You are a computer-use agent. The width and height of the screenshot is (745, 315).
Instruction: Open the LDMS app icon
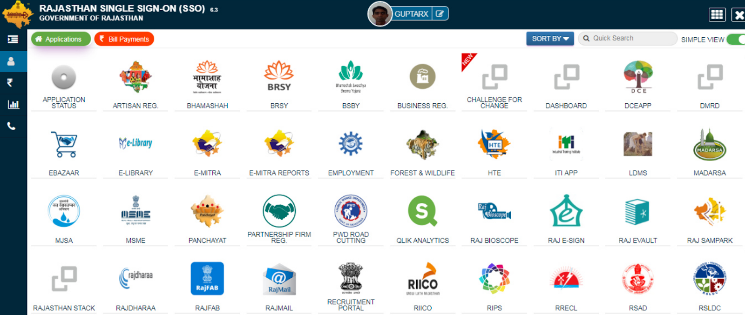pyautogui.click(x=638, y=144)
